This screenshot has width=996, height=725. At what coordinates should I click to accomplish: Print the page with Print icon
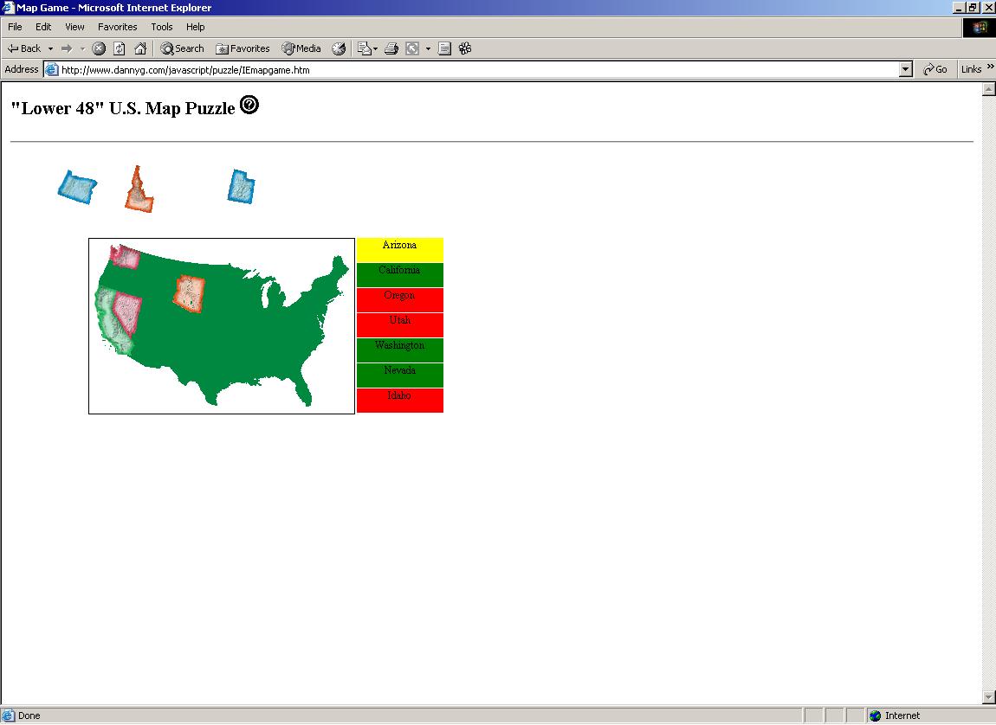click(391, 48)
